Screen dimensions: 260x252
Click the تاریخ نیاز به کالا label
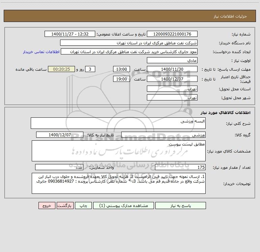pos(100,135)
